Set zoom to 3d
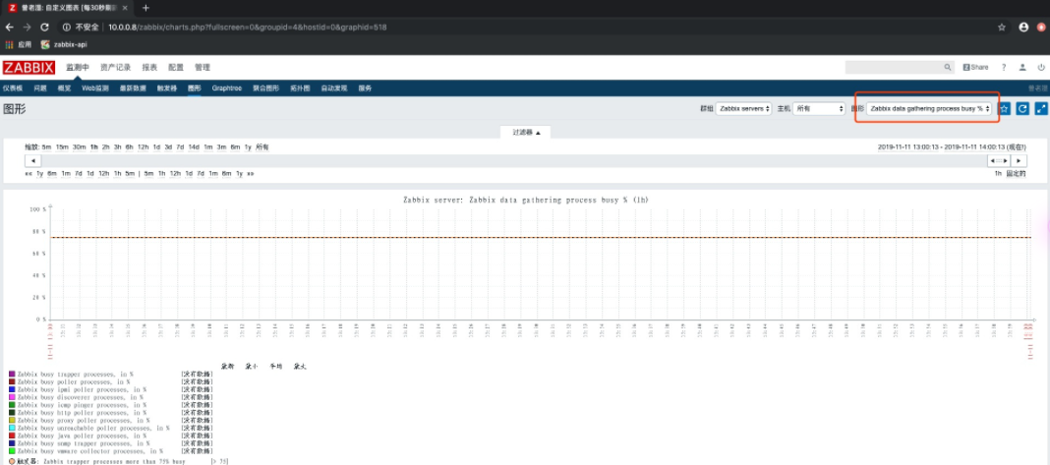Screen dimensions: 1050x465 [x=169, y=146]
